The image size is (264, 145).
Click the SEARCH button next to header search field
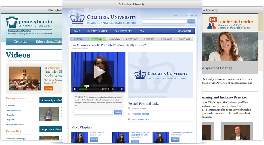(192, 21)
